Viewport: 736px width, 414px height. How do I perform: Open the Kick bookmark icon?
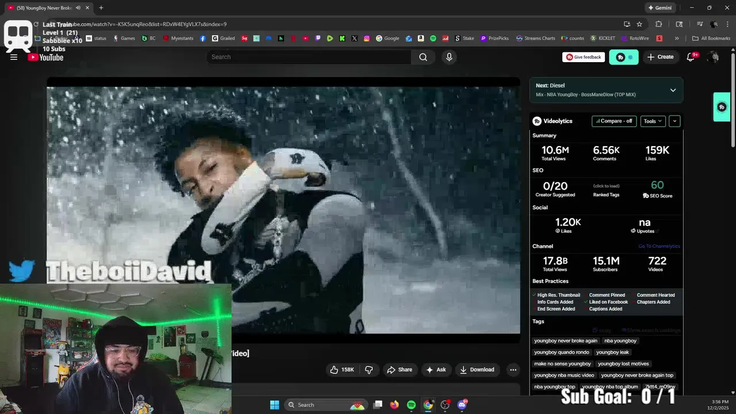(342, 39)
